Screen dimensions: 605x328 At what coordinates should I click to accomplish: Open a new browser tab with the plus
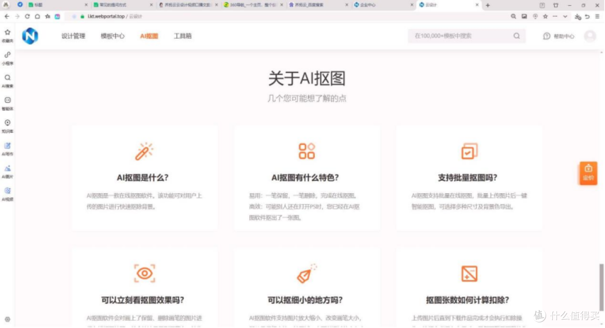pos(488,5)
